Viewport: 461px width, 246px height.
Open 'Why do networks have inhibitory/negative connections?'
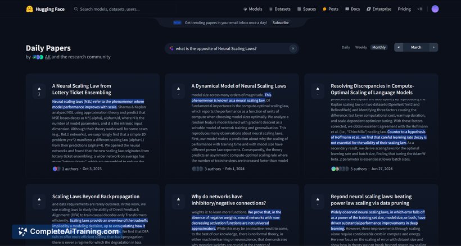[x=229, y=200]
